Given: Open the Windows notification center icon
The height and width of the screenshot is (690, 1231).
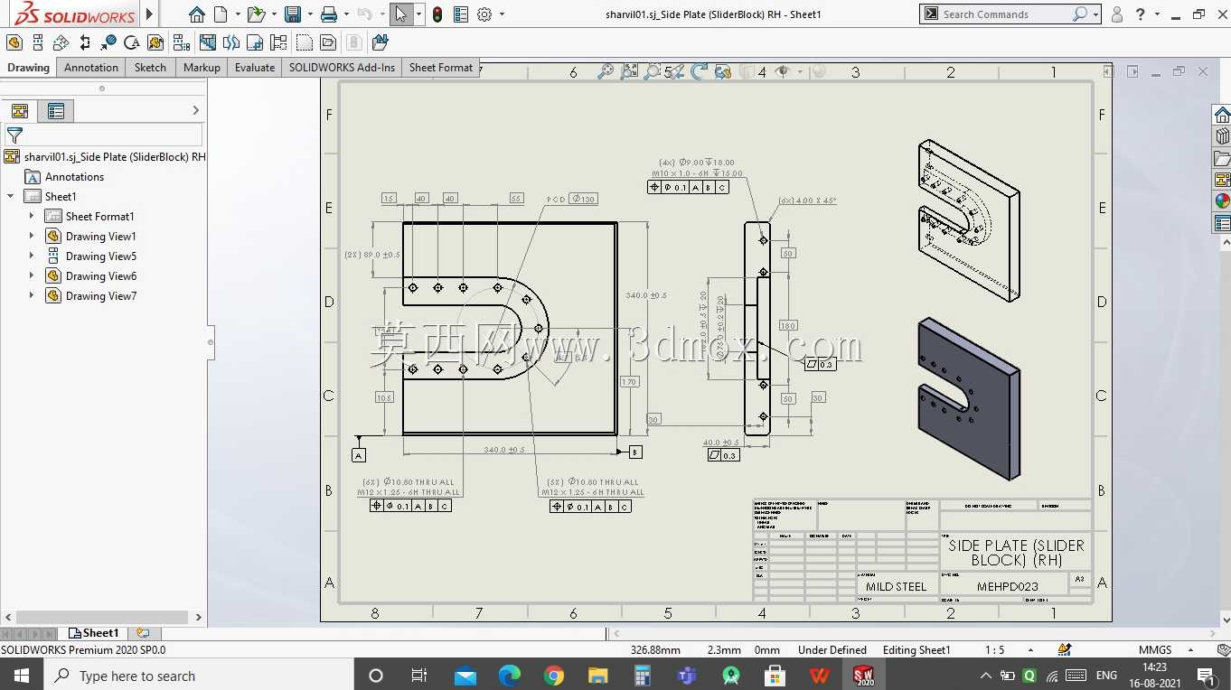Looking at the screenshot, I should click(1206, 675).
